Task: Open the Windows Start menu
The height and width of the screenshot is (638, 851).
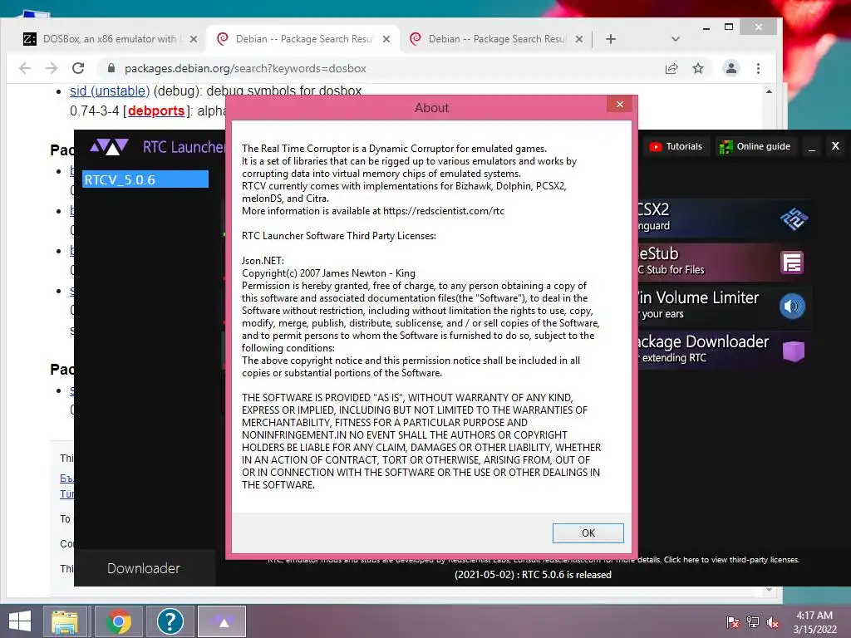Action: (20, 621)
